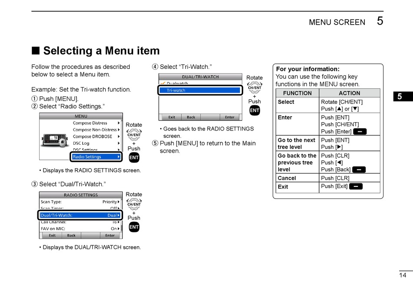
Task: Open the FAV on MIC On arrow
Action: [x=119, y=229]
